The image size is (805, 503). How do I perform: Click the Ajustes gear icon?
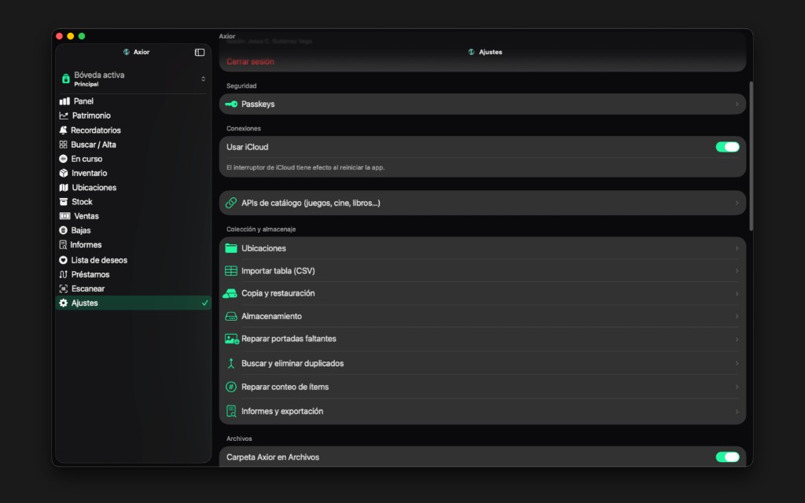click(x=63, y=303)
